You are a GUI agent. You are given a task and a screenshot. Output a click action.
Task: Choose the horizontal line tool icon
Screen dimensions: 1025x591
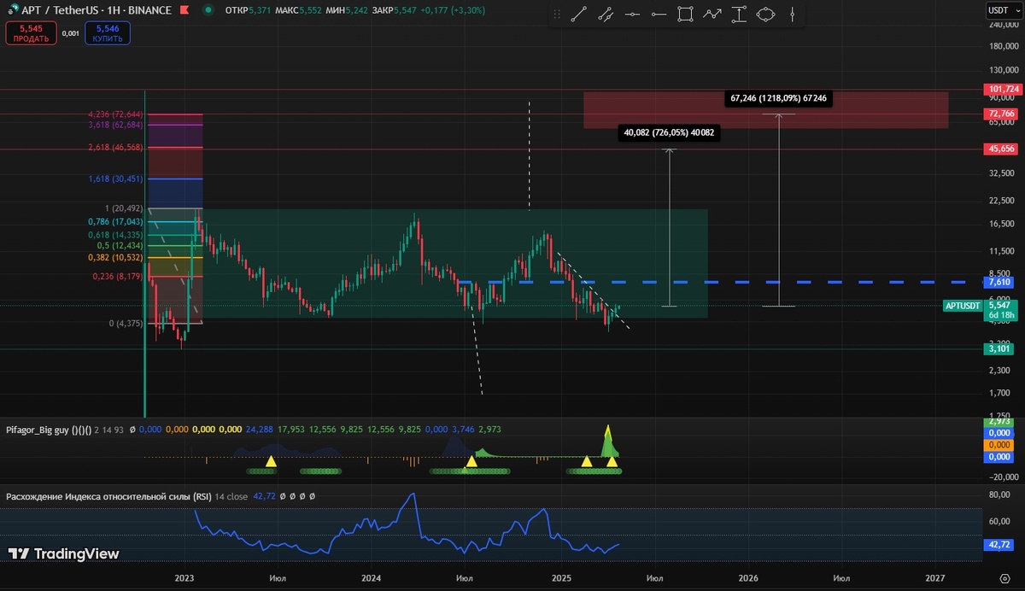tap(632, 14)
